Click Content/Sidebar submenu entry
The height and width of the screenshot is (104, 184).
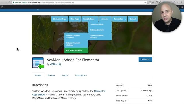(x=100, y=25)
